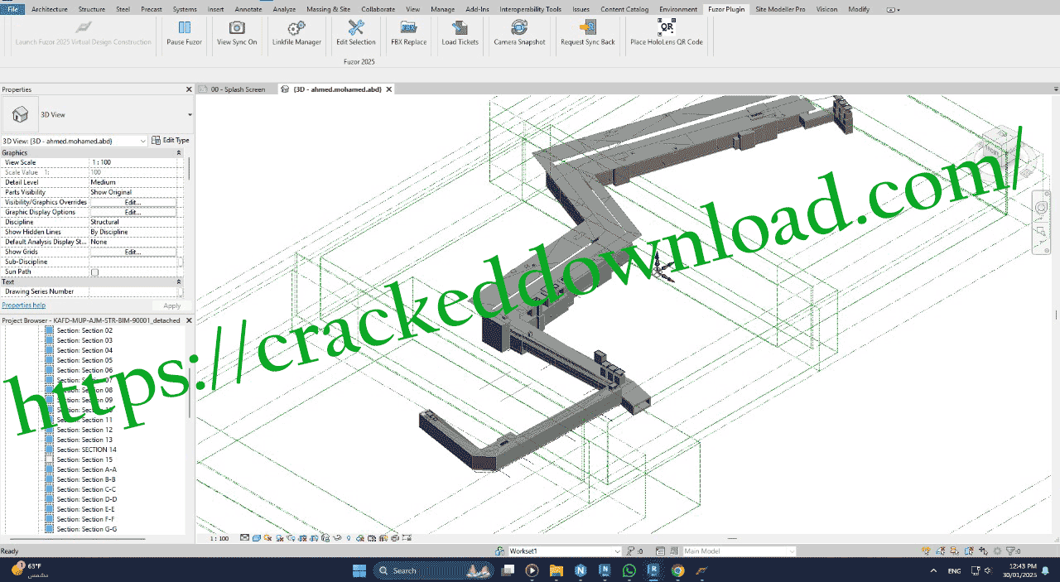Toggle Drag Elements on Selection in status bar
The width and height of the screenshot is (1060, 582).
pos(983,551)
